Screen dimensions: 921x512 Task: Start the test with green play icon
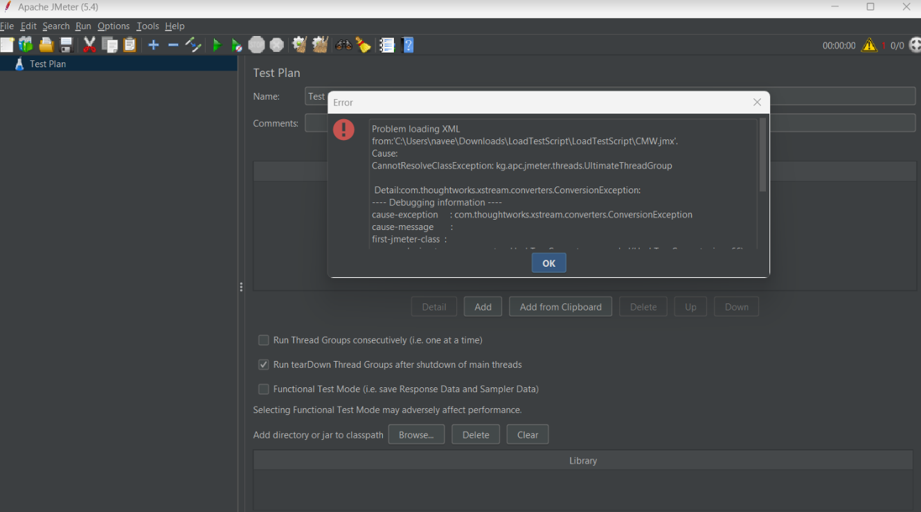coord(217,45)
